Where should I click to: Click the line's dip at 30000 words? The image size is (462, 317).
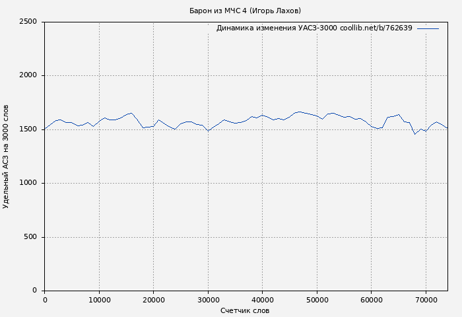coord(208,131)
